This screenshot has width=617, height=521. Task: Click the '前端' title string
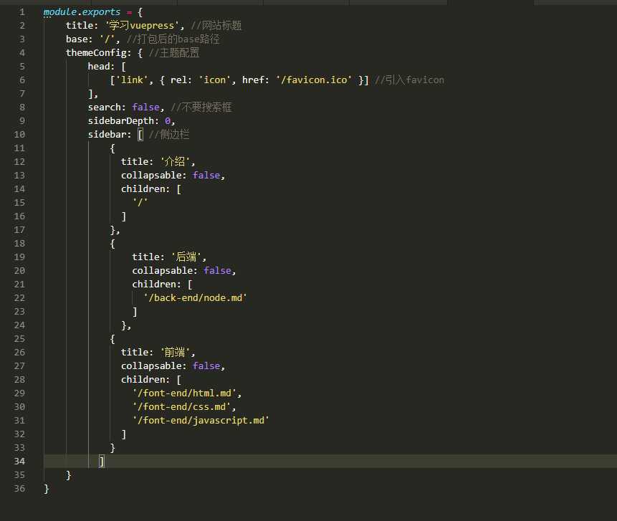click(175, 353)
